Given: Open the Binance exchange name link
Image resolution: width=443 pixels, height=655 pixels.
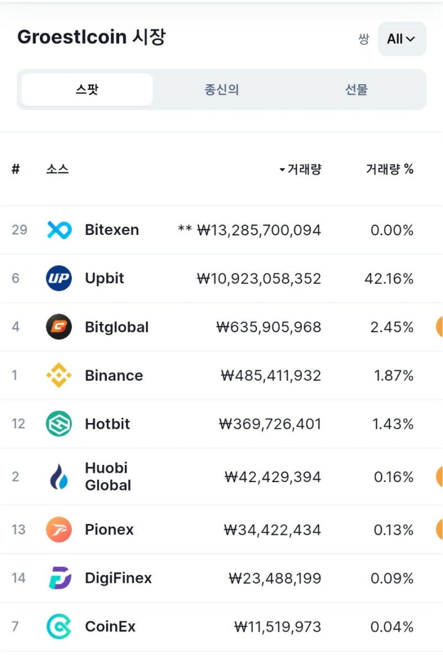Looking at the screenshot, I should click(114, 375).
